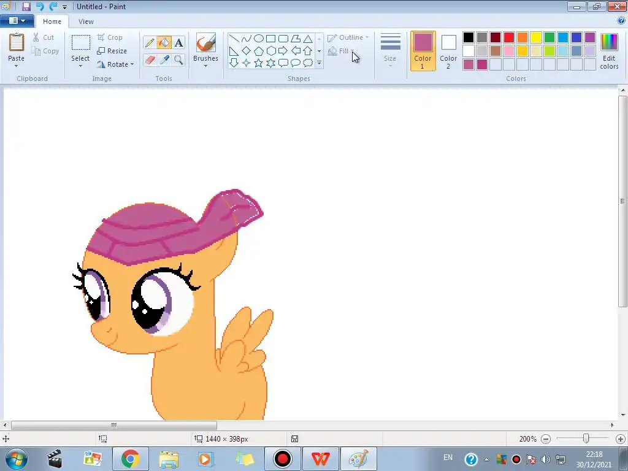Open the Brushes dropdown arrow
This screenshot has width=628, height=471.
tap(205, 65)
